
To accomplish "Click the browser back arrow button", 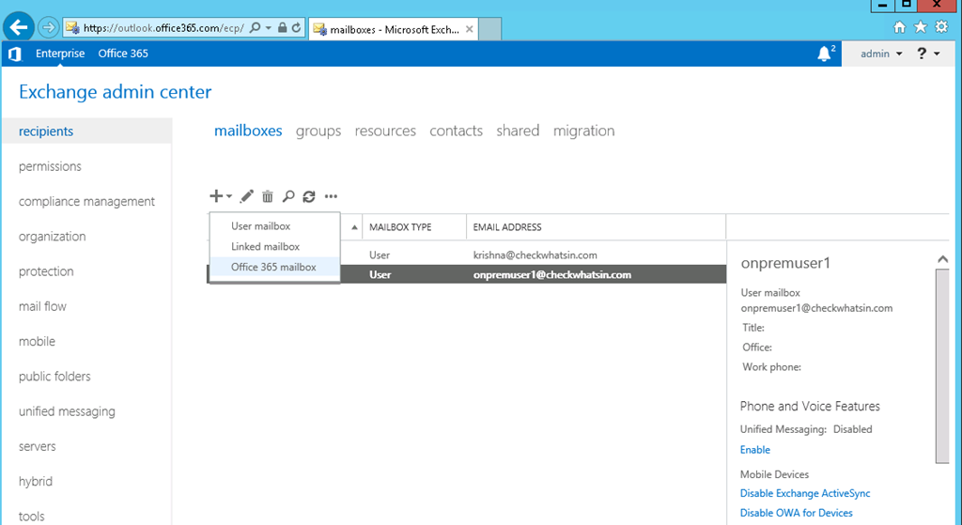I will point(19,27).
